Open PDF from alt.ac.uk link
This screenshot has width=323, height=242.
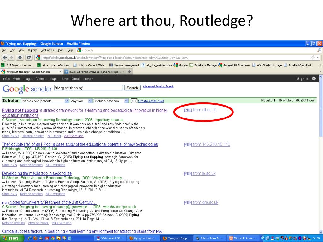pos(200,110)
